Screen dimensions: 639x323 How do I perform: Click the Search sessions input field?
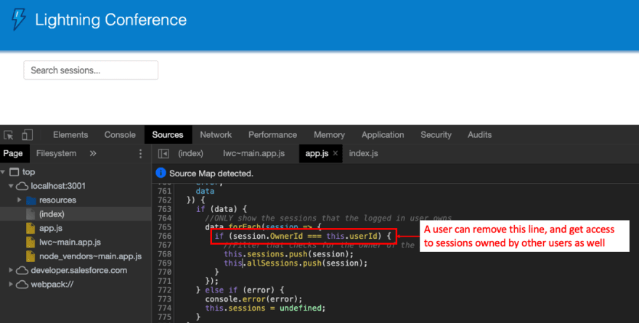(x=91, y=70)
